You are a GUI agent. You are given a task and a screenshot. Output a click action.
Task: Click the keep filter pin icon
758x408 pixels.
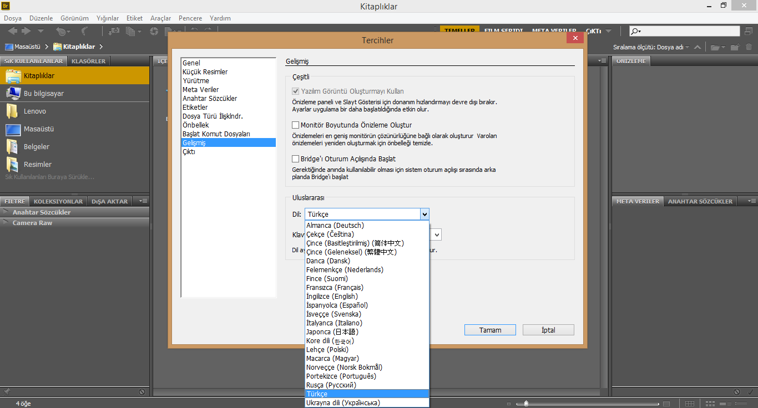[x=7, y=392]
